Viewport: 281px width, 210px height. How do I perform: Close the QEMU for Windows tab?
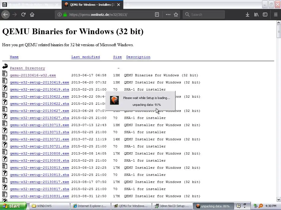119,5
